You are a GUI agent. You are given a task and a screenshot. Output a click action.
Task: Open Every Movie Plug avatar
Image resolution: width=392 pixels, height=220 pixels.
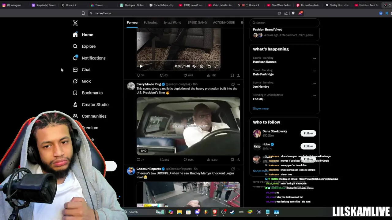131,86
